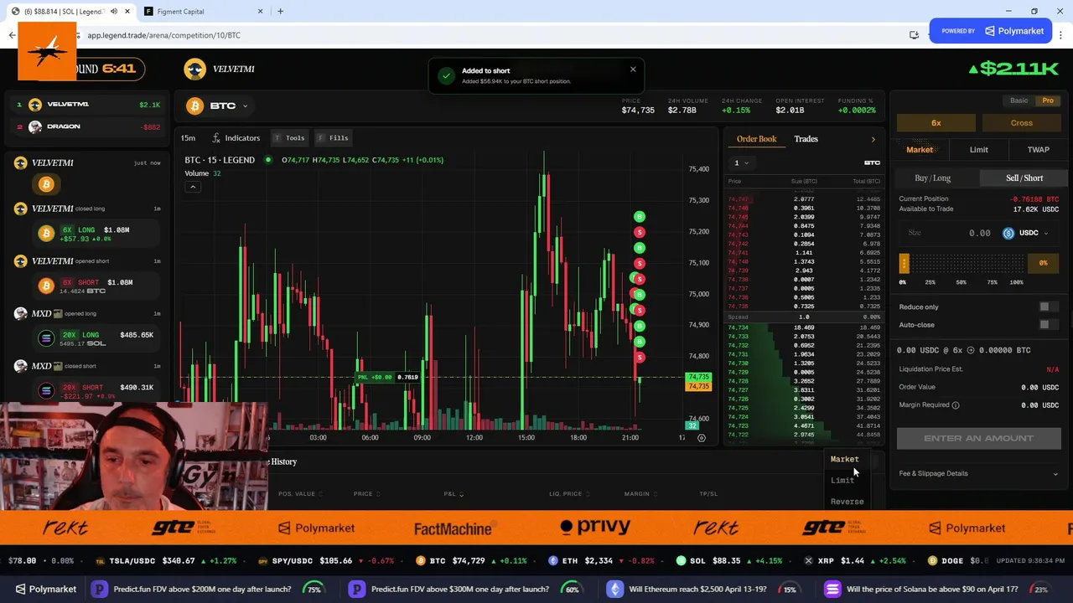Click the order size slider handle
1073x603 pixels.
[x=904, y=264]
